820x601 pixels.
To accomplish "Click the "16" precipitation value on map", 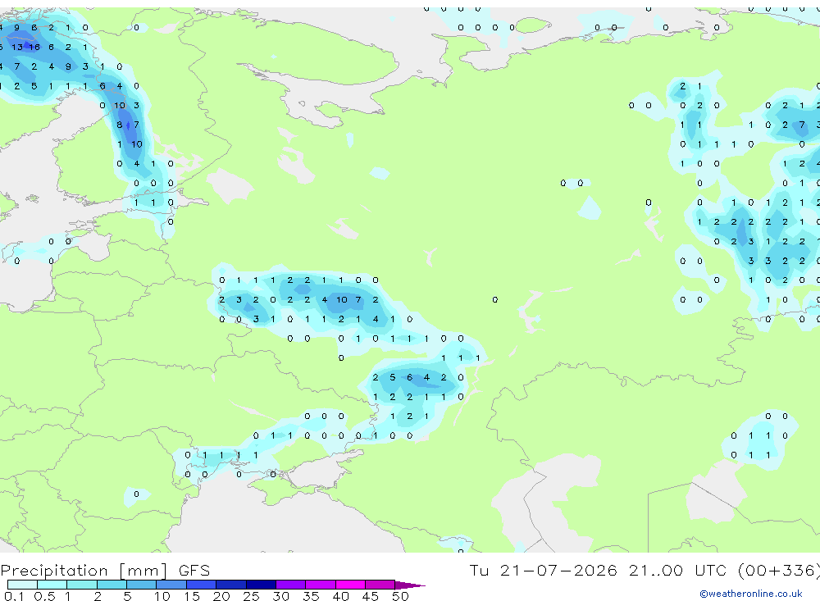I will (34, 47).
